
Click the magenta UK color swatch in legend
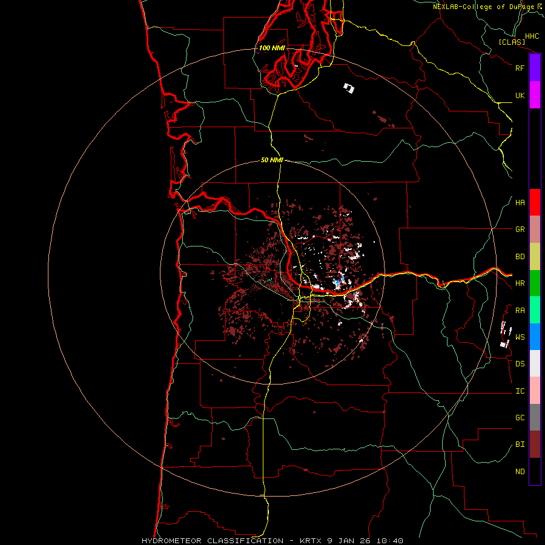[535, 95]
